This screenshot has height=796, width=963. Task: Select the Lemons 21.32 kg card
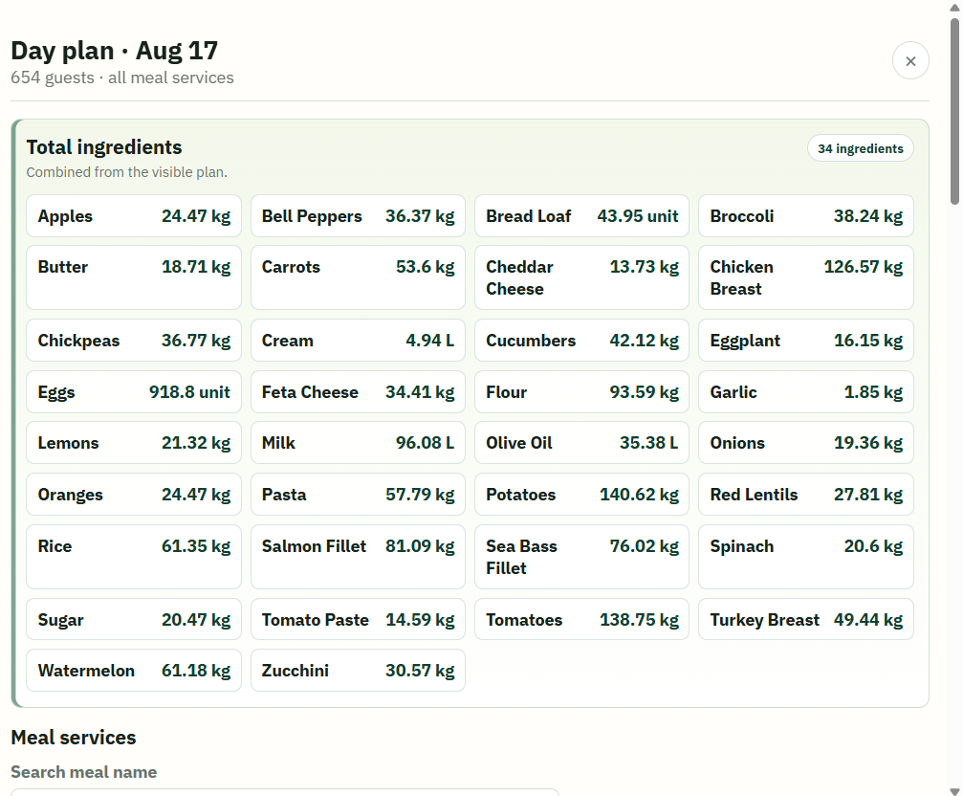click(x=134, y=443)
